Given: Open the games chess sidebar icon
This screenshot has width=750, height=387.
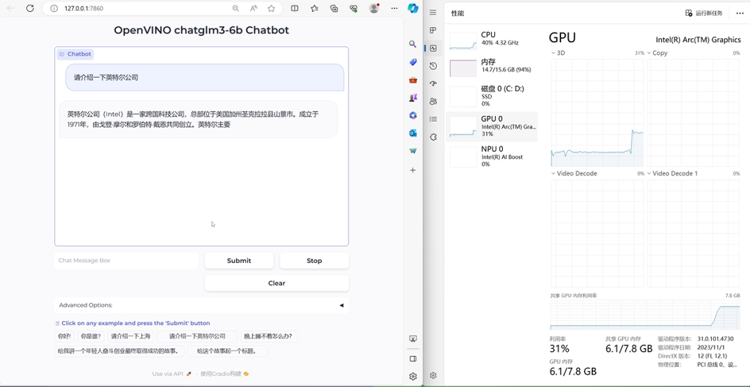Looking at the screenshot, I should pos(412,98).
